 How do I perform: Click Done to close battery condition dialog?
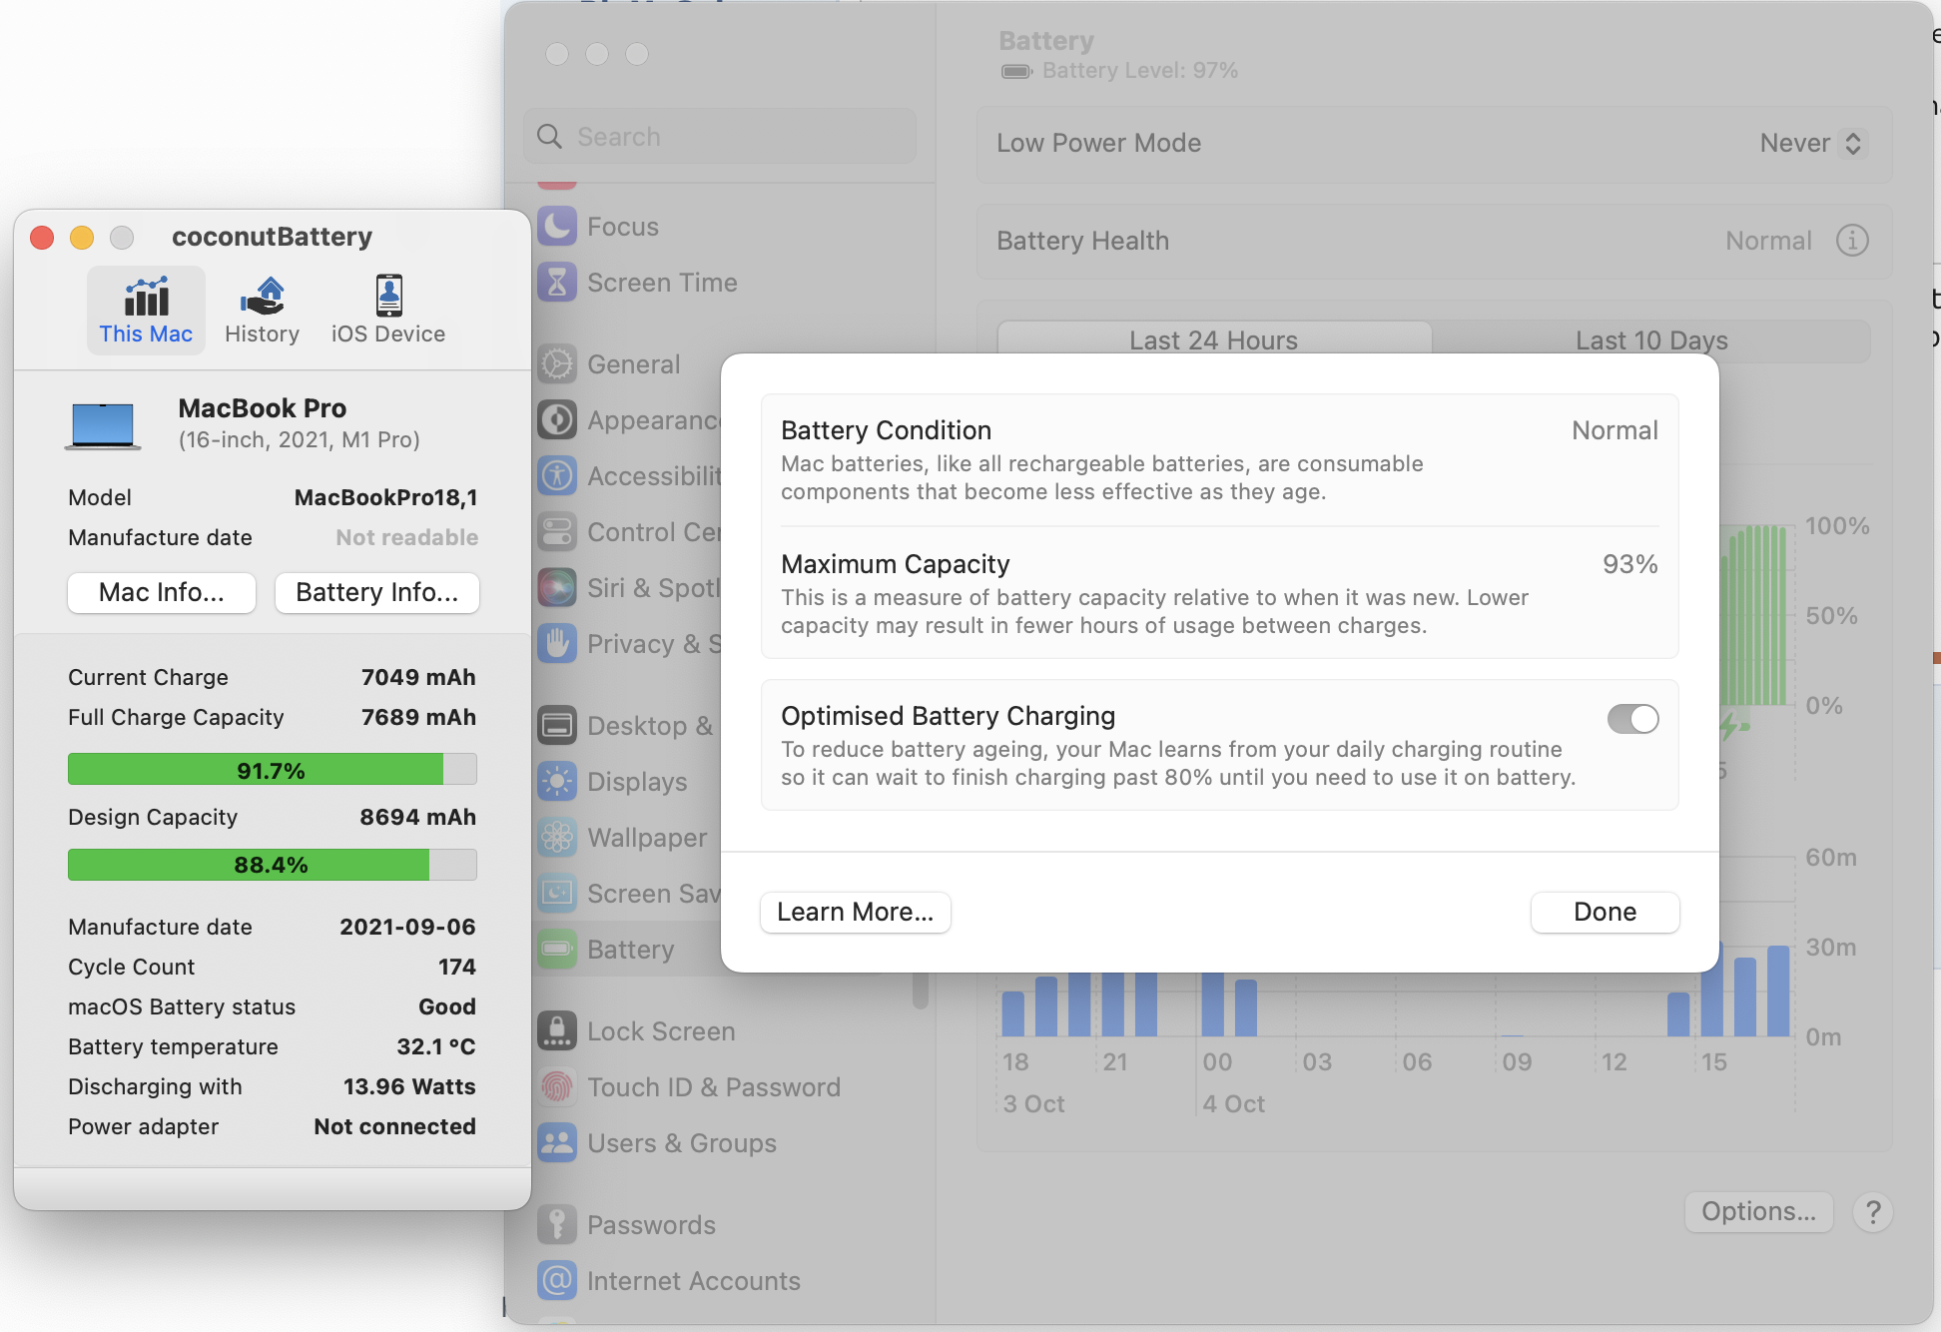point(1607,912)
